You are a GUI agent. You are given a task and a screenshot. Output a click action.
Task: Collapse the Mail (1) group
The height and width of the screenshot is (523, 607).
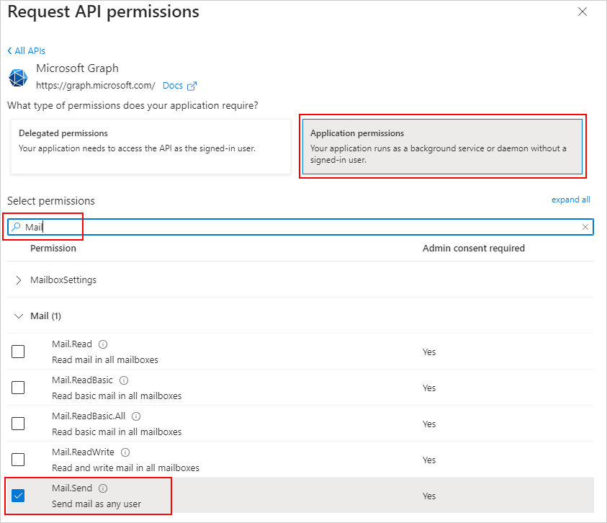[x=17, y=316]
